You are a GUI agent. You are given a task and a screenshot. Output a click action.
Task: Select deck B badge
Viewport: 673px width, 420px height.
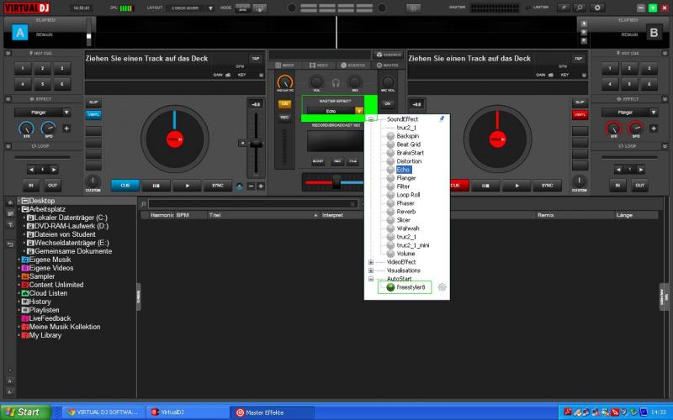(x=654, y=33)
